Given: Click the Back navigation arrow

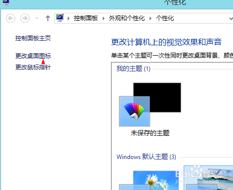Looking at the screenshot, I should 11,18.
